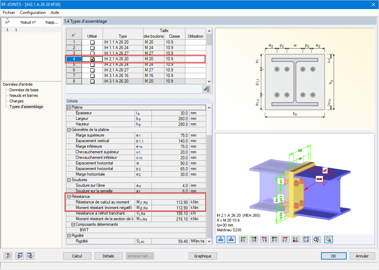
Task: Click the Marge horizontale value 30.0
Action: pos(170,175)
